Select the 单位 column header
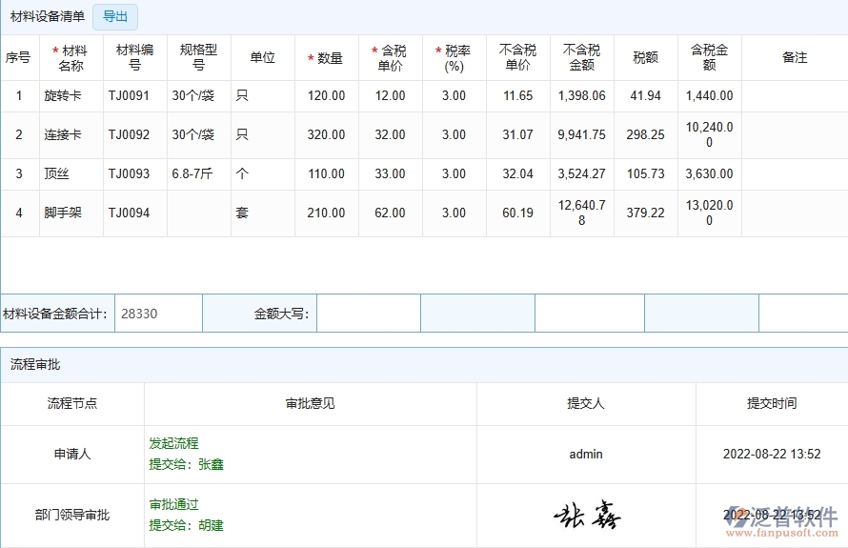The height and width of the screenshot is (548, 848). 262,57
